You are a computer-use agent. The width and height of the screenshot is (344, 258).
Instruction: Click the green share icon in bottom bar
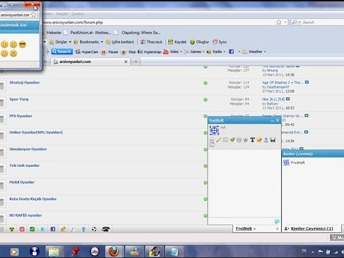click(x=32, y=229)
